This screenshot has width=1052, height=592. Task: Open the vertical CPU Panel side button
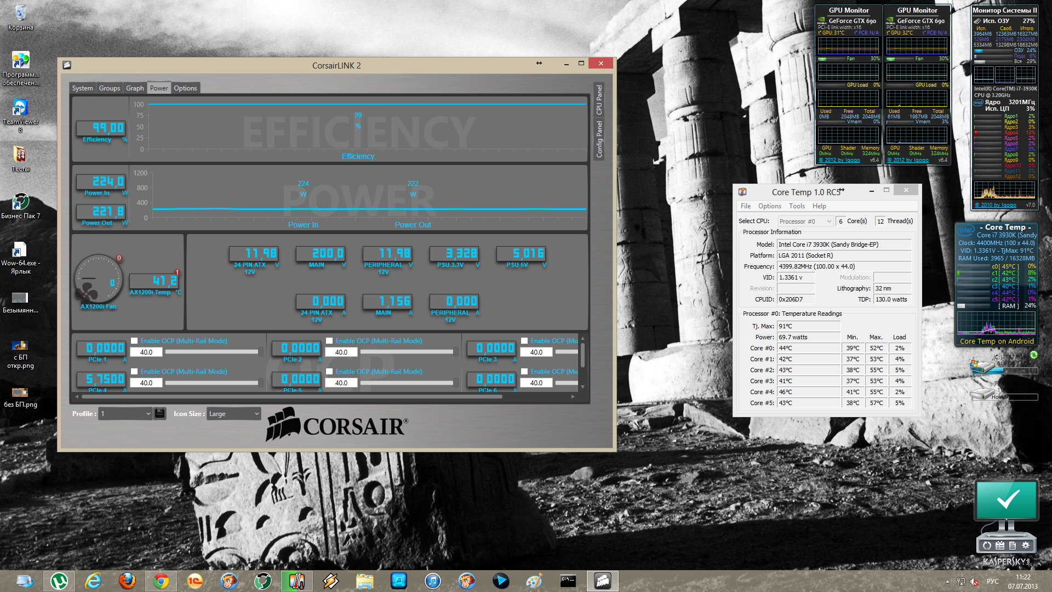point(599,100)
